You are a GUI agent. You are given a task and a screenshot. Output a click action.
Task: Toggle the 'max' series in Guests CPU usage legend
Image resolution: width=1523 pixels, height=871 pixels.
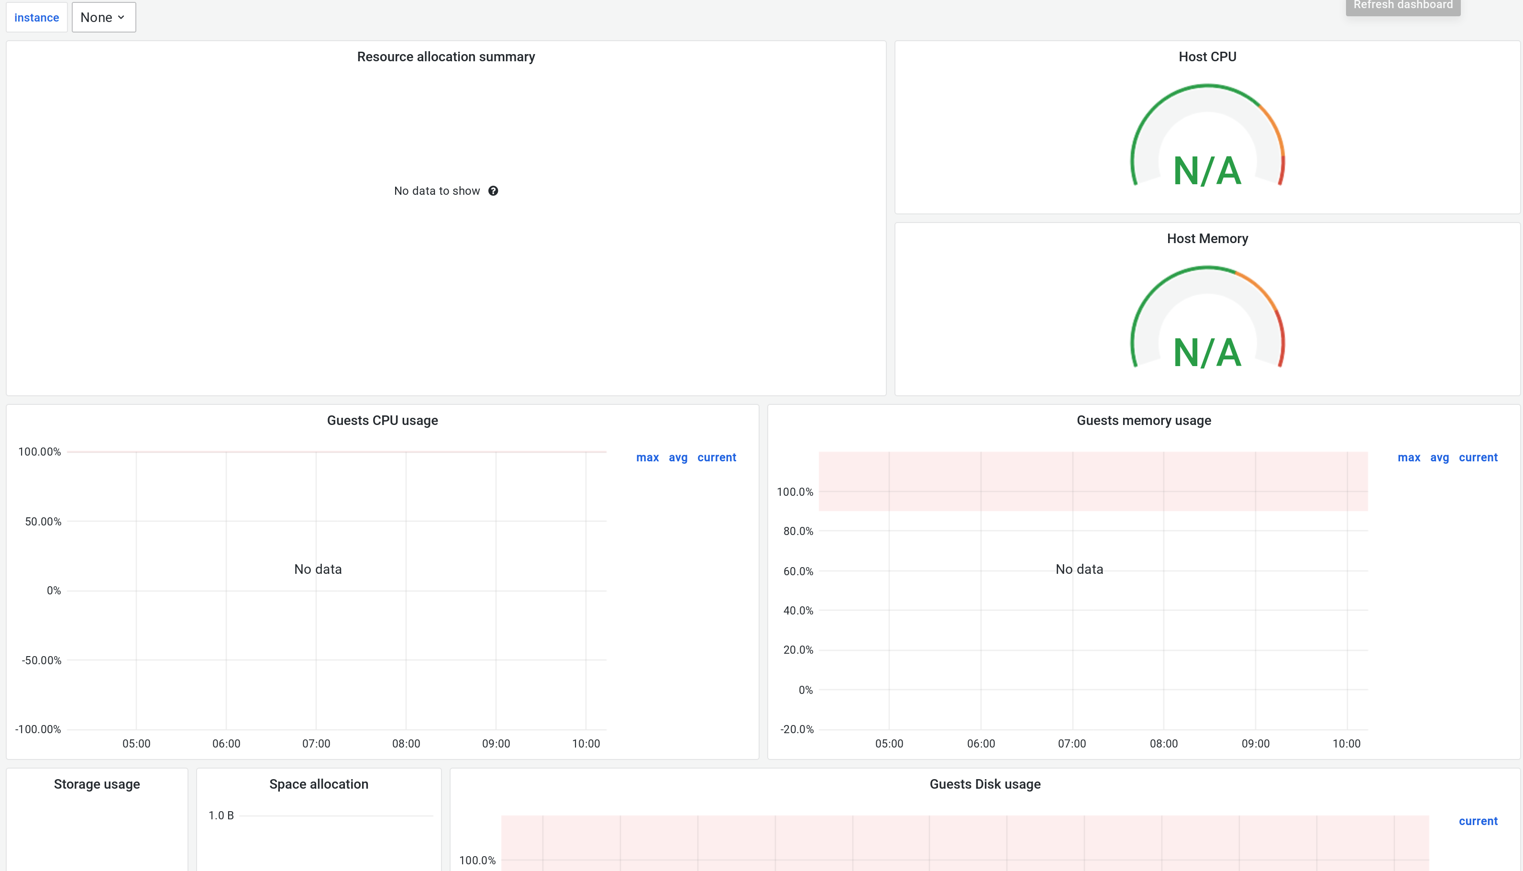click(647, 457)
